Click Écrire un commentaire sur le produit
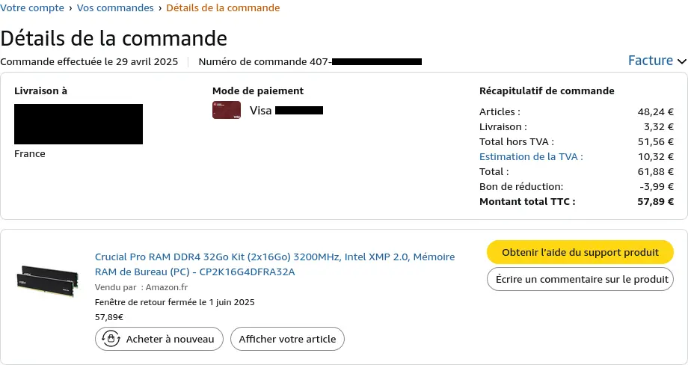The height and width of the screenshot is (365, 688). point(580,279)
